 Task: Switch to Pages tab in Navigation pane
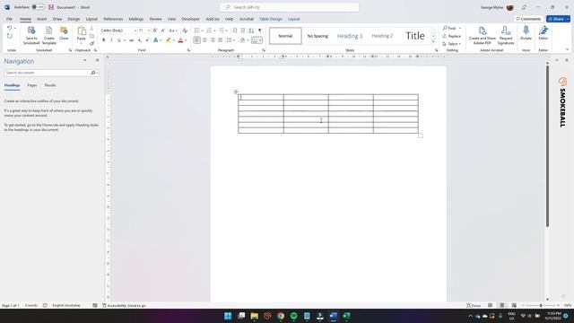tap(32, 85)
